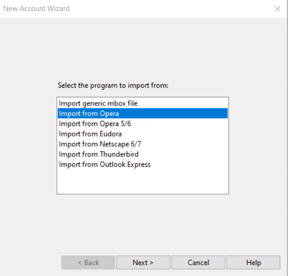Select "Import from Netscape 6/7"
Screen dimensions: 288x276
(143, 144)
